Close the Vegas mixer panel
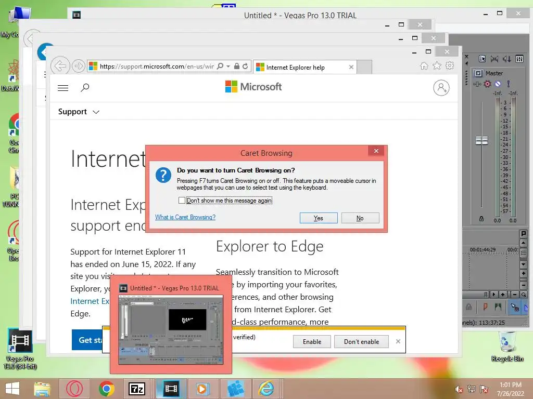Image resolution: width=533 pixels, height=399 pixels. (466, 57)
